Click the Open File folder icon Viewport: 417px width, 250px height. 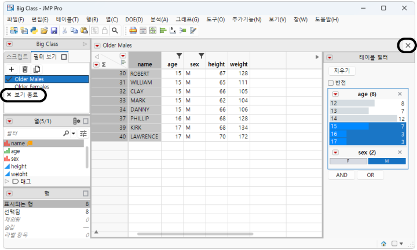(44, 31)
